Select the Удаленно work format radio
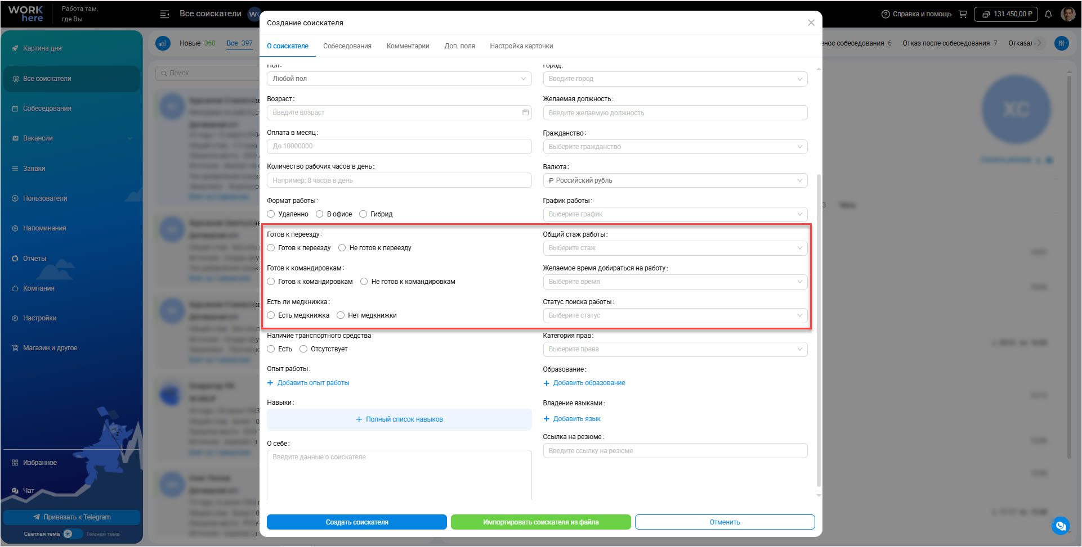Screen dimensions: 1082x547 (x=271, y=214)
